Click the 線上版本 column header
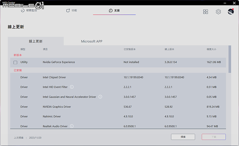 coord(169,49)
